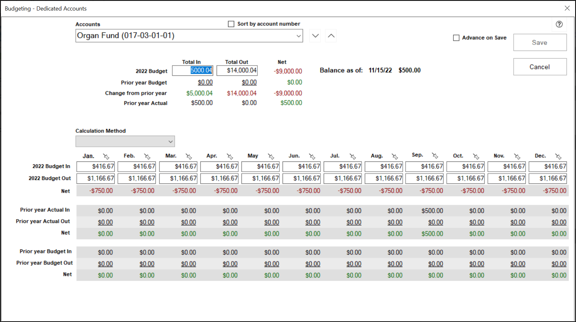Select the Feb. 2022 Budget In field
The image size is (576, 322).
137,167
